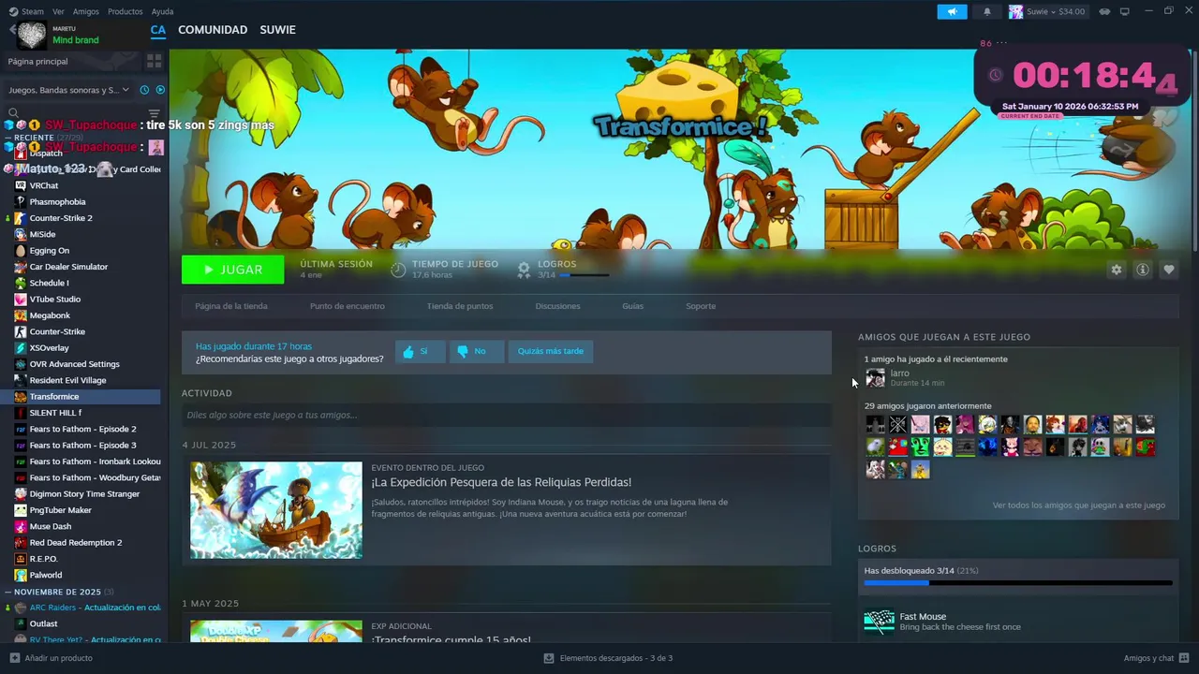Click Ver todos los amigos link
Viewport: 1199px width, 674px height.
1079,505
